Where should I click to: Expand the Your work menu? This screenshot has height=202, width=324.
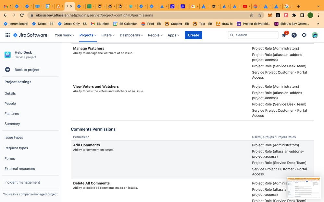coord(65,35)
